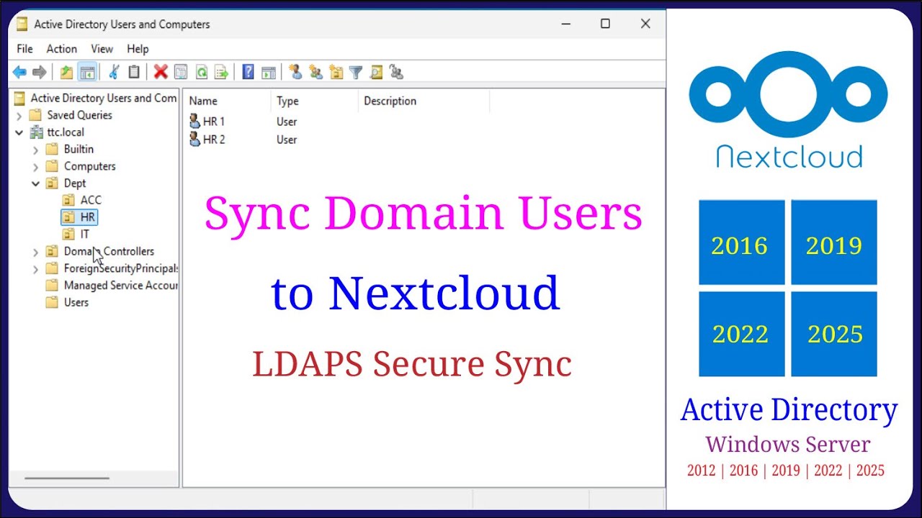This screenshot has height=518, width=922.
Task: Click the Saved Queries folder icon
Action: [36, 115]
